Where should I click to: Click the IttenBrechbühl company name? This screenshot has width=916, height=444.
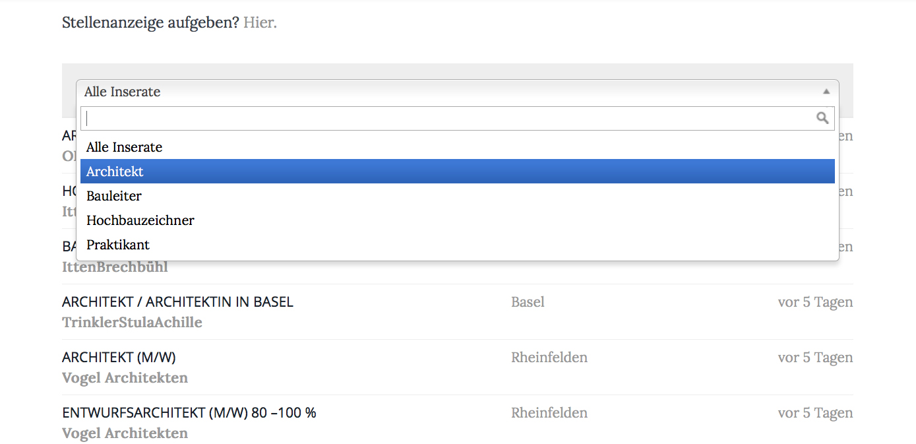tap(115, 267)
